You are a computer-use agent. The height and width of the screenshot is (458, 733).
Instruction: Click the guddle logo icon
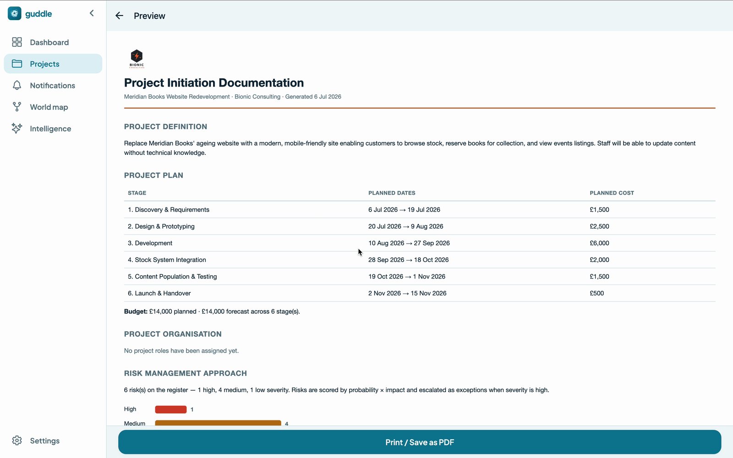pyautogui.click(x=15, y=14)
